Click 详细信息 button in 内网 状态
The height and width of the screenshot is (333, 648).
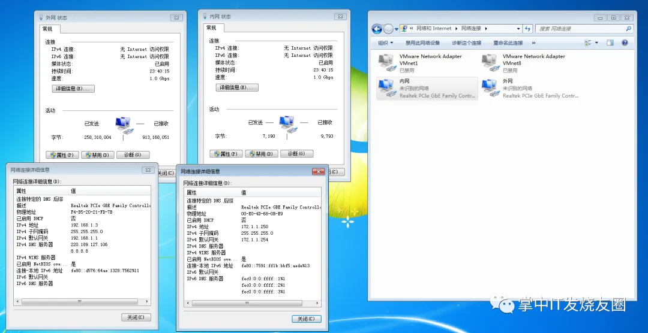tap(236, 87)
